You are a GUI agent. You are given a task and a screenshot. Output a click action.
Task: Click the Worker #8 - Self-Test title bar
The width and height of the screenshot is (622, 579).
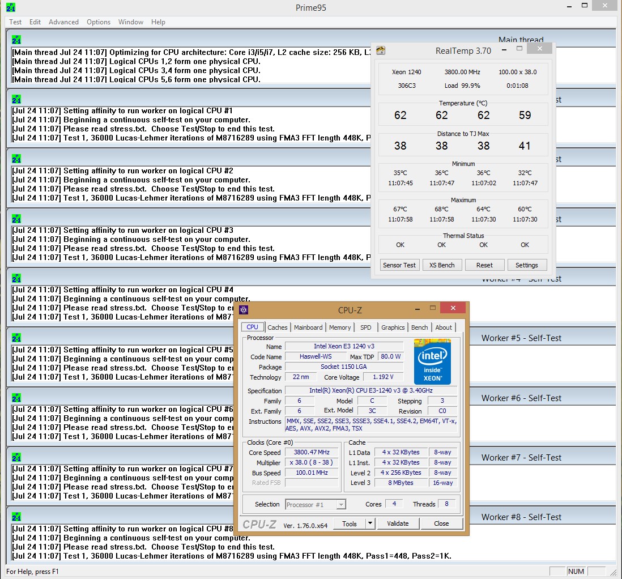(543, 517)
